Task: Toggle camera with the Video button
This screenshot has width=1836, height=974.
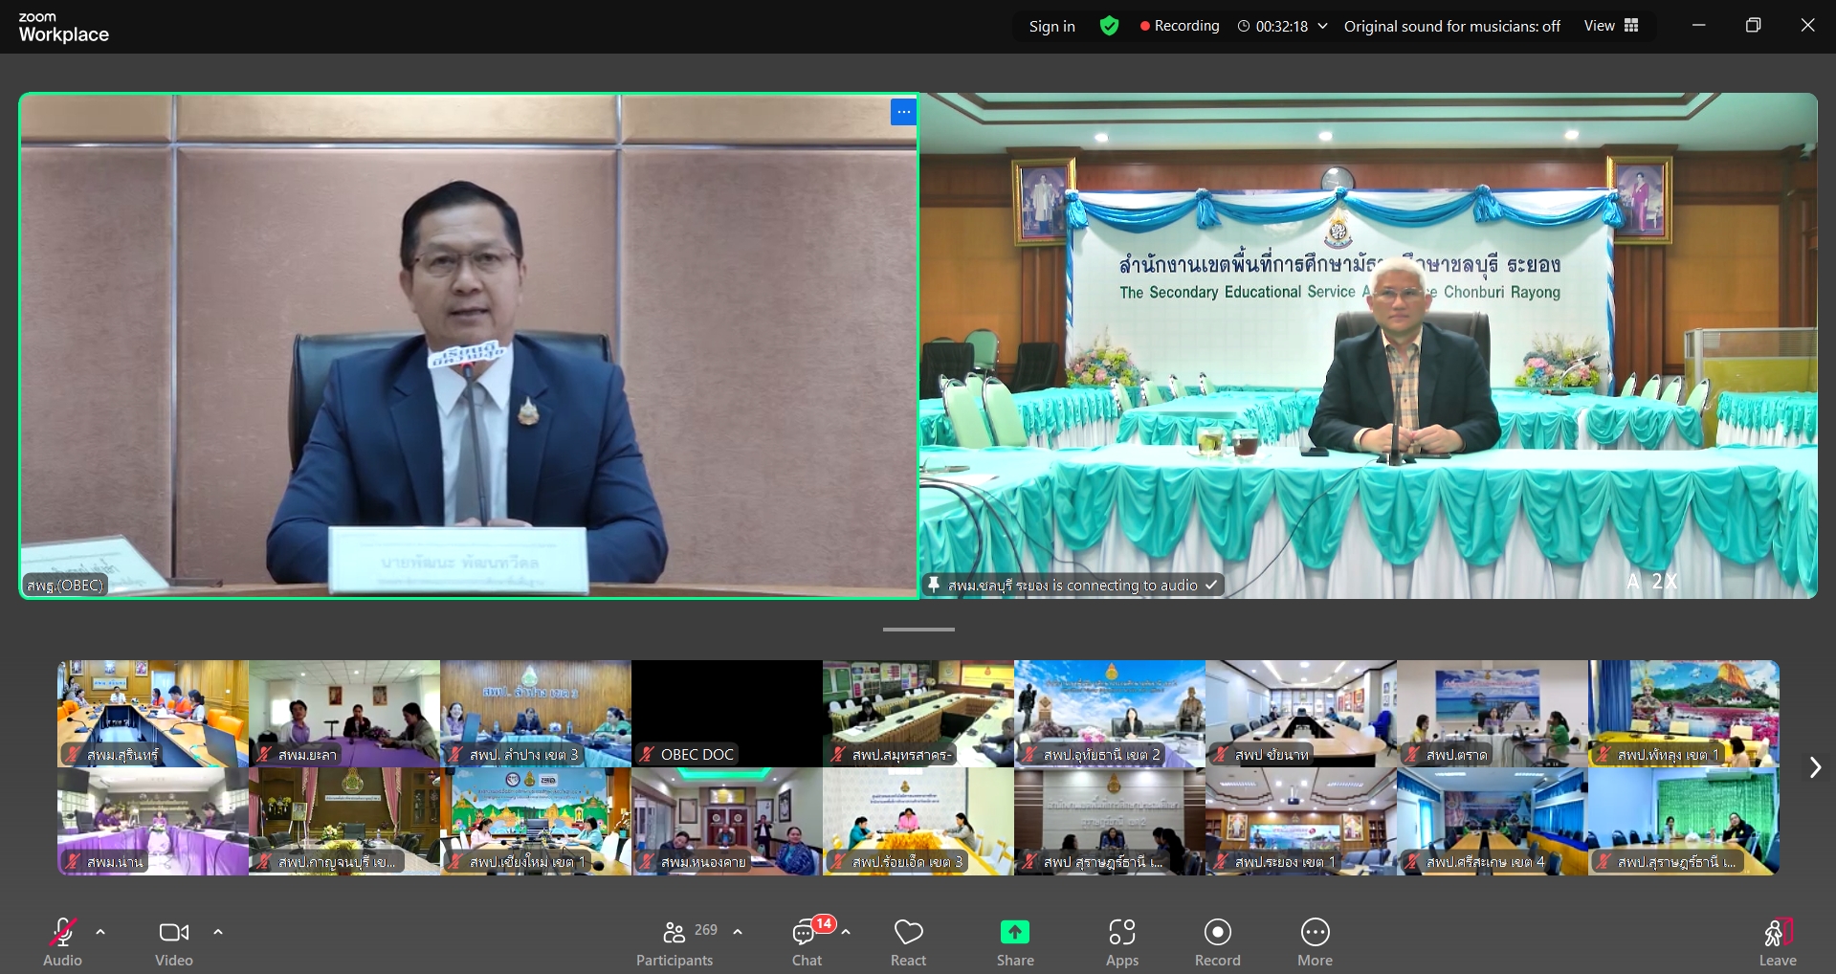Action: pos(174,942)
